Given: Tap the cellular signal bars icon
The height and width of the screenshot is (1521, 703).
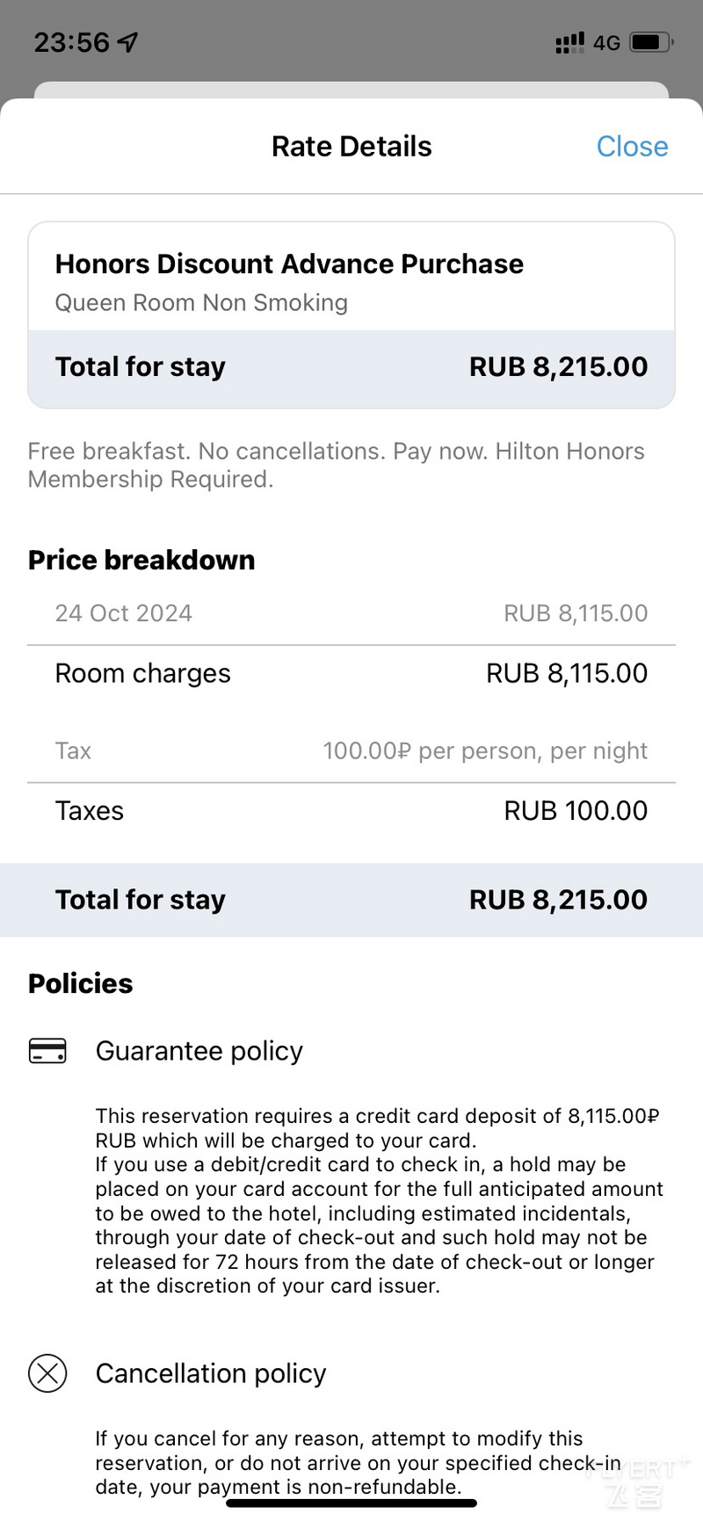Looking at the screenshot, I should coord(569,42).
